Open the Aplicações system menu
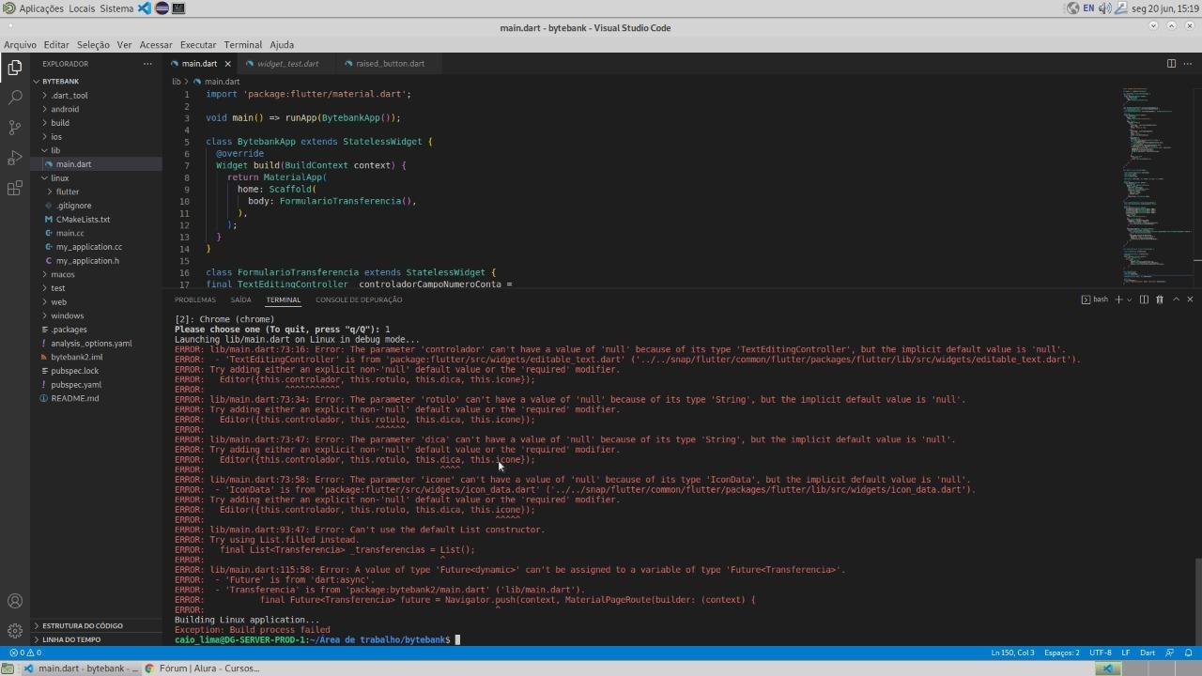 34,8
